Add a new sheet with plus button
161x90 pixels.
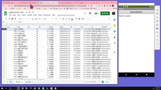pos(8,82)
